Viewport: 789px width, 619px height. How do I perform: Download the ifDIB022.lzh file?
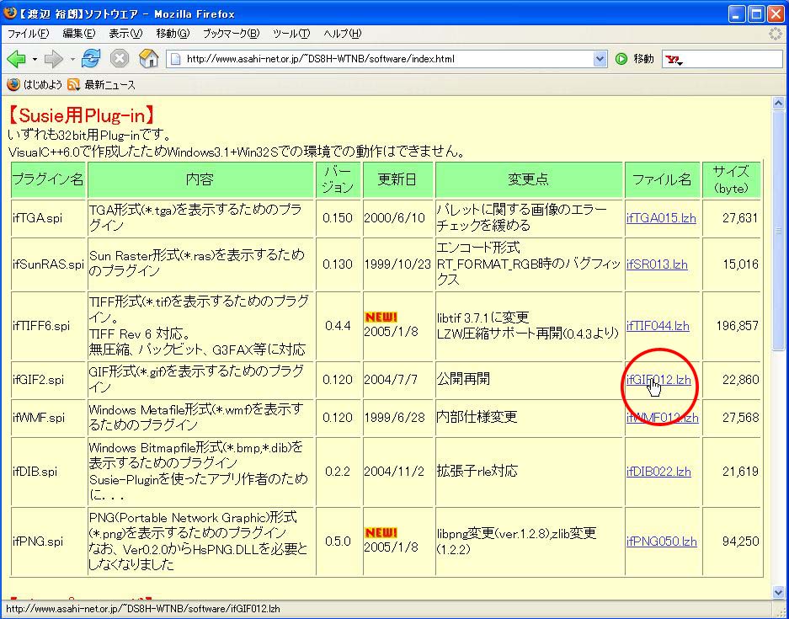(658, 472)
